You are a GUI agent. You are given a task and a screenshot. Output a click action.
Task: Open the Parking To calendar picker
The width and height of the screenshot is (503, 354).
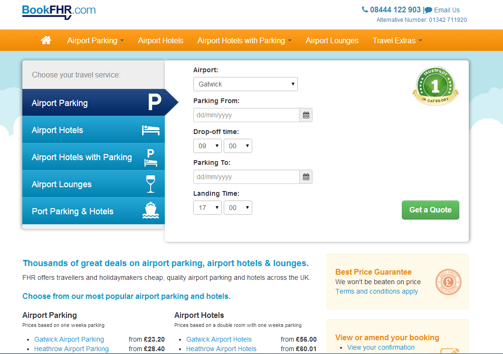(x=306, y=177)
